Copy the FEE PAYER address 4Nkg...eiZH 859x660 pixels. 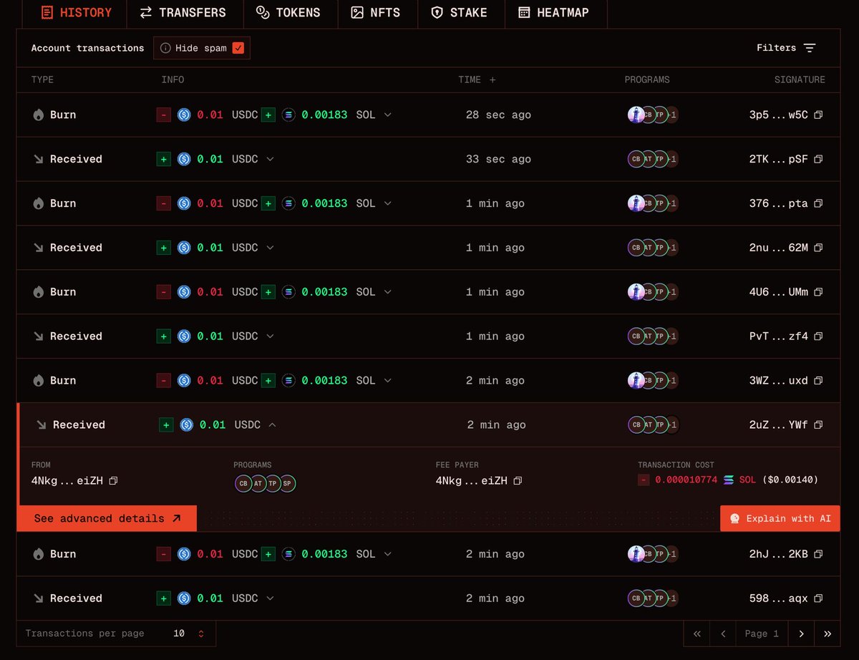518,481
